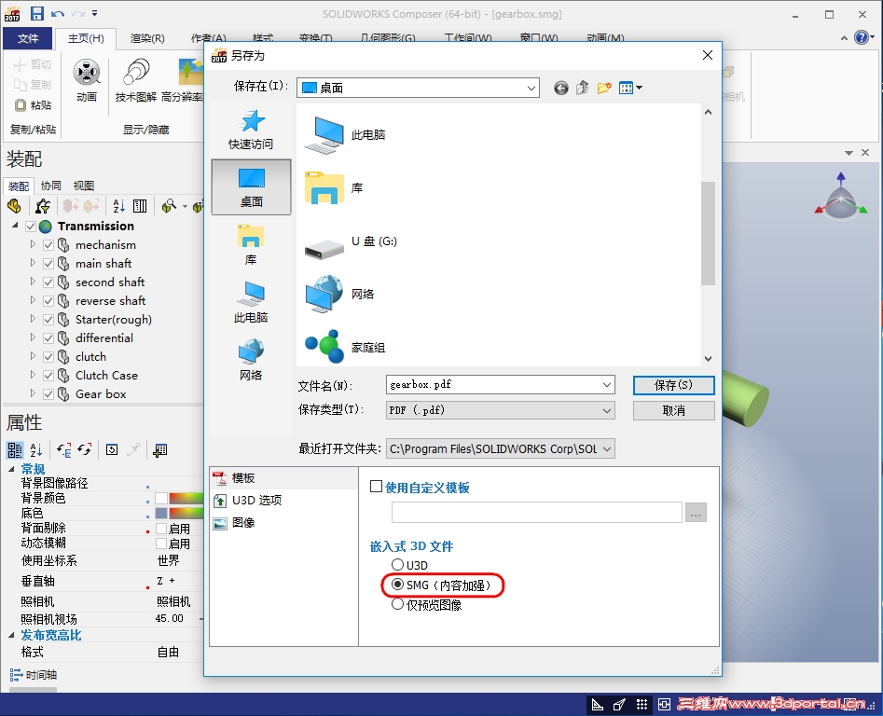Collapse the Transmission root node

tap(15, 226)
